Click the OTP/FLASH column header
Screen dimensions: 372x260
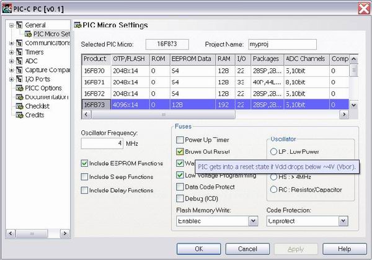point(130,59)
